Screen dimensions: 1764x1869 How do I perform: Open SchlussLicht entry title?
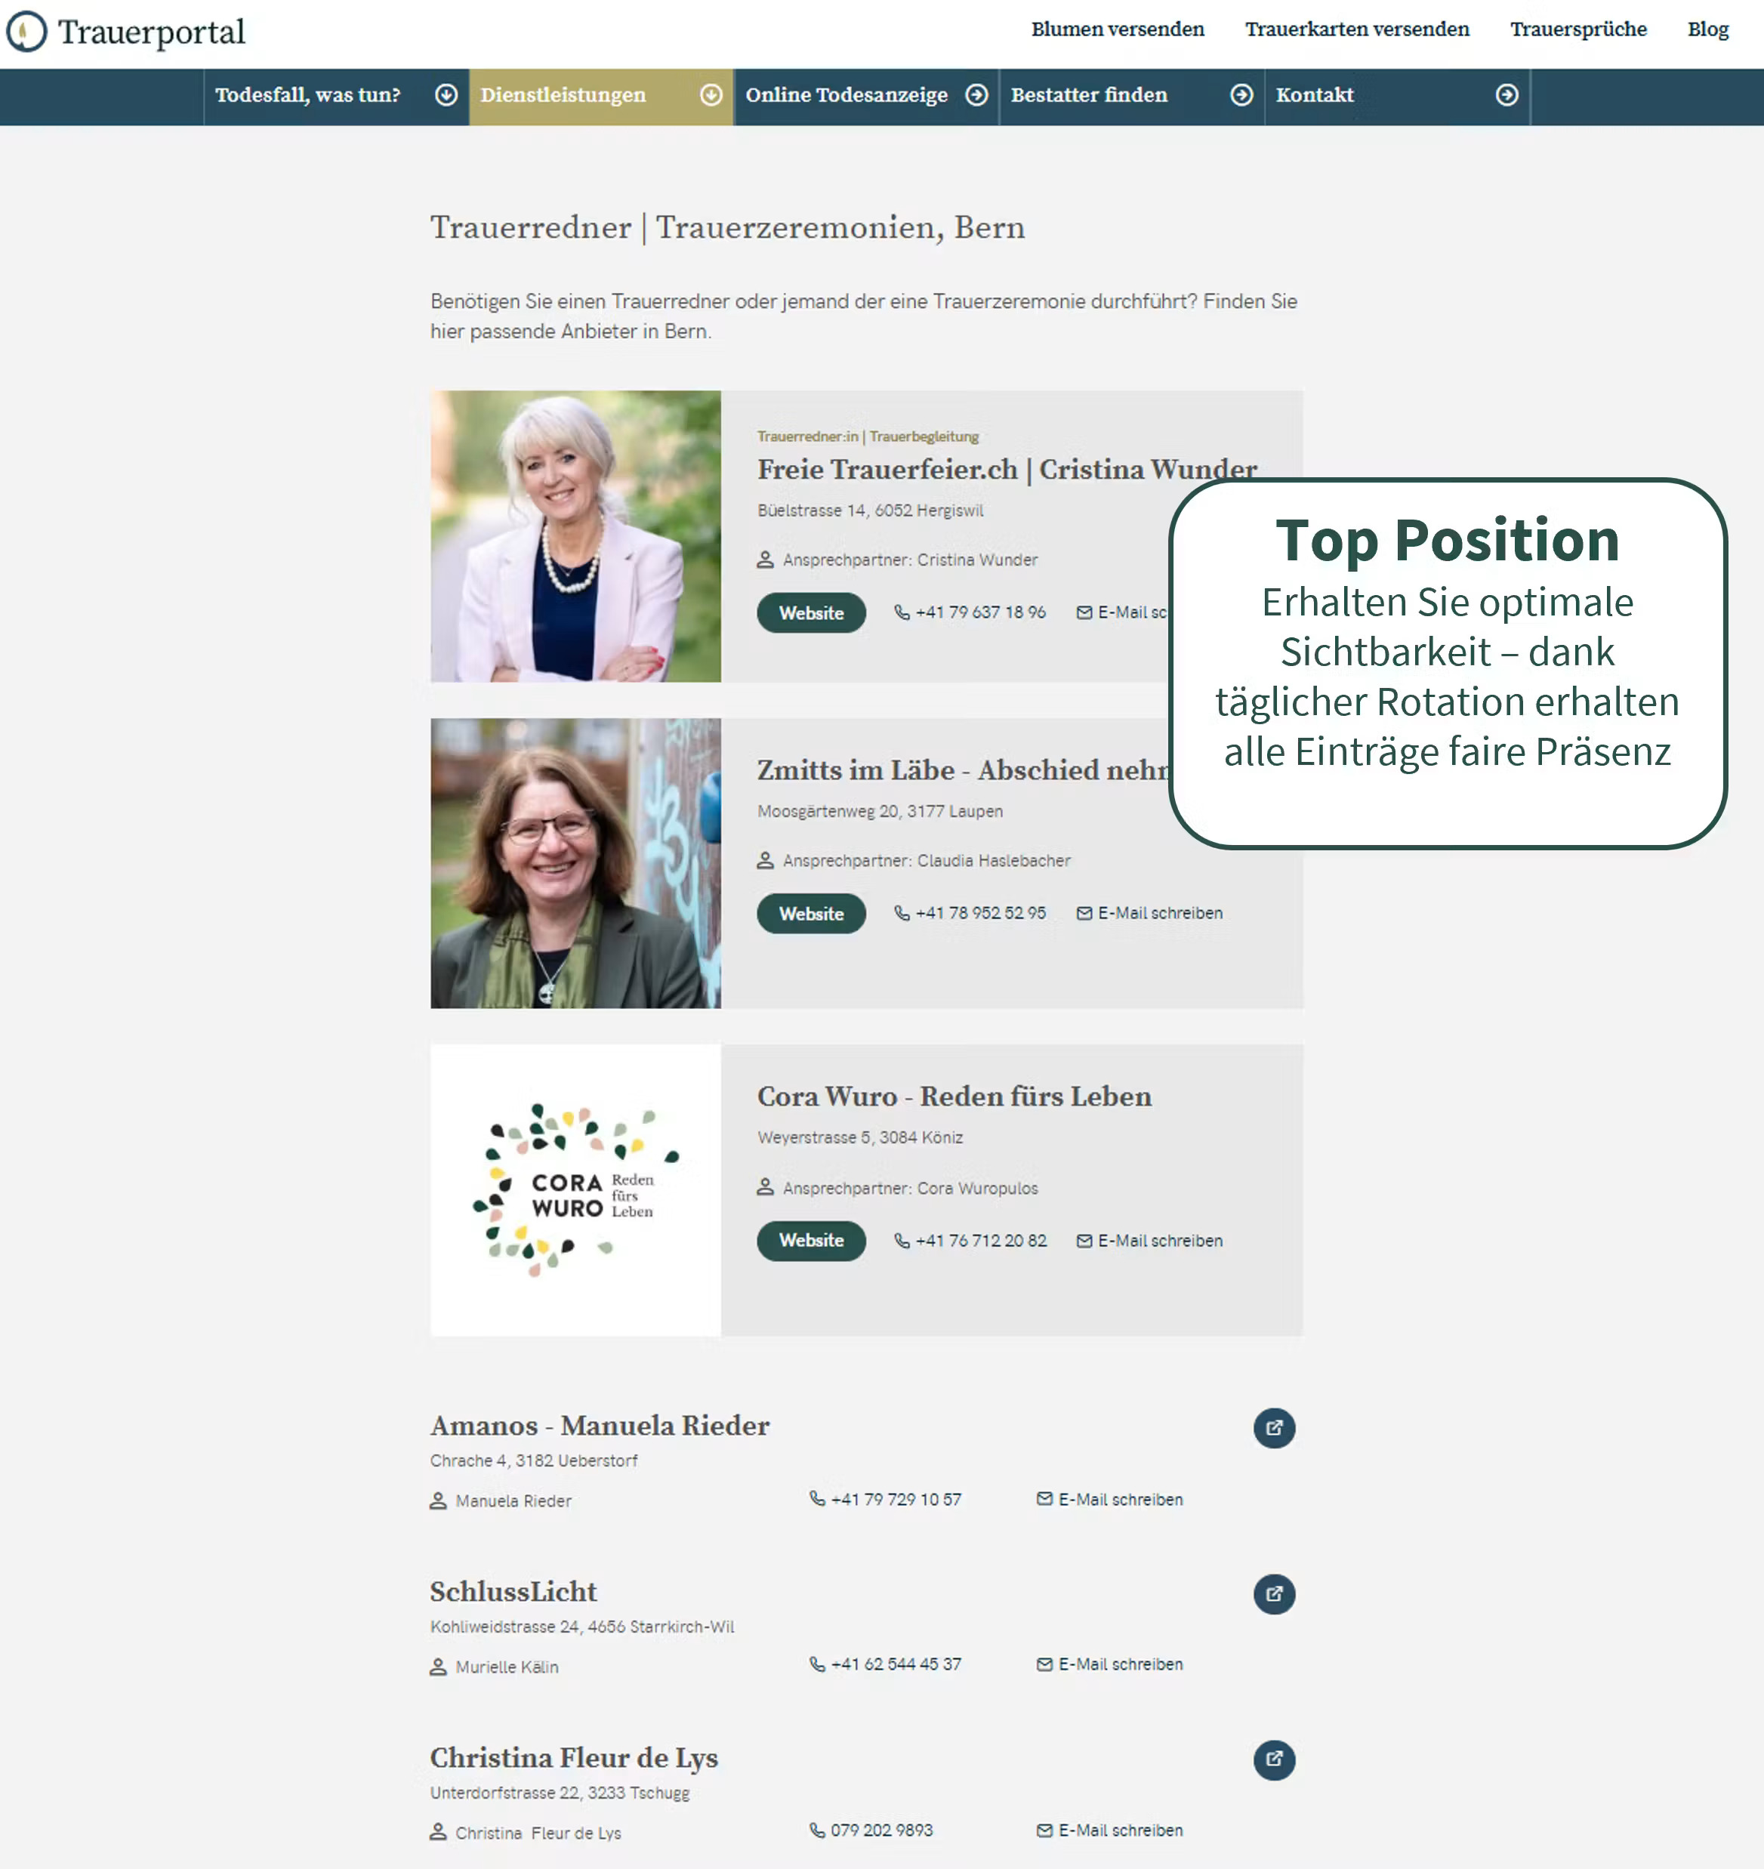pos(513,1592)
